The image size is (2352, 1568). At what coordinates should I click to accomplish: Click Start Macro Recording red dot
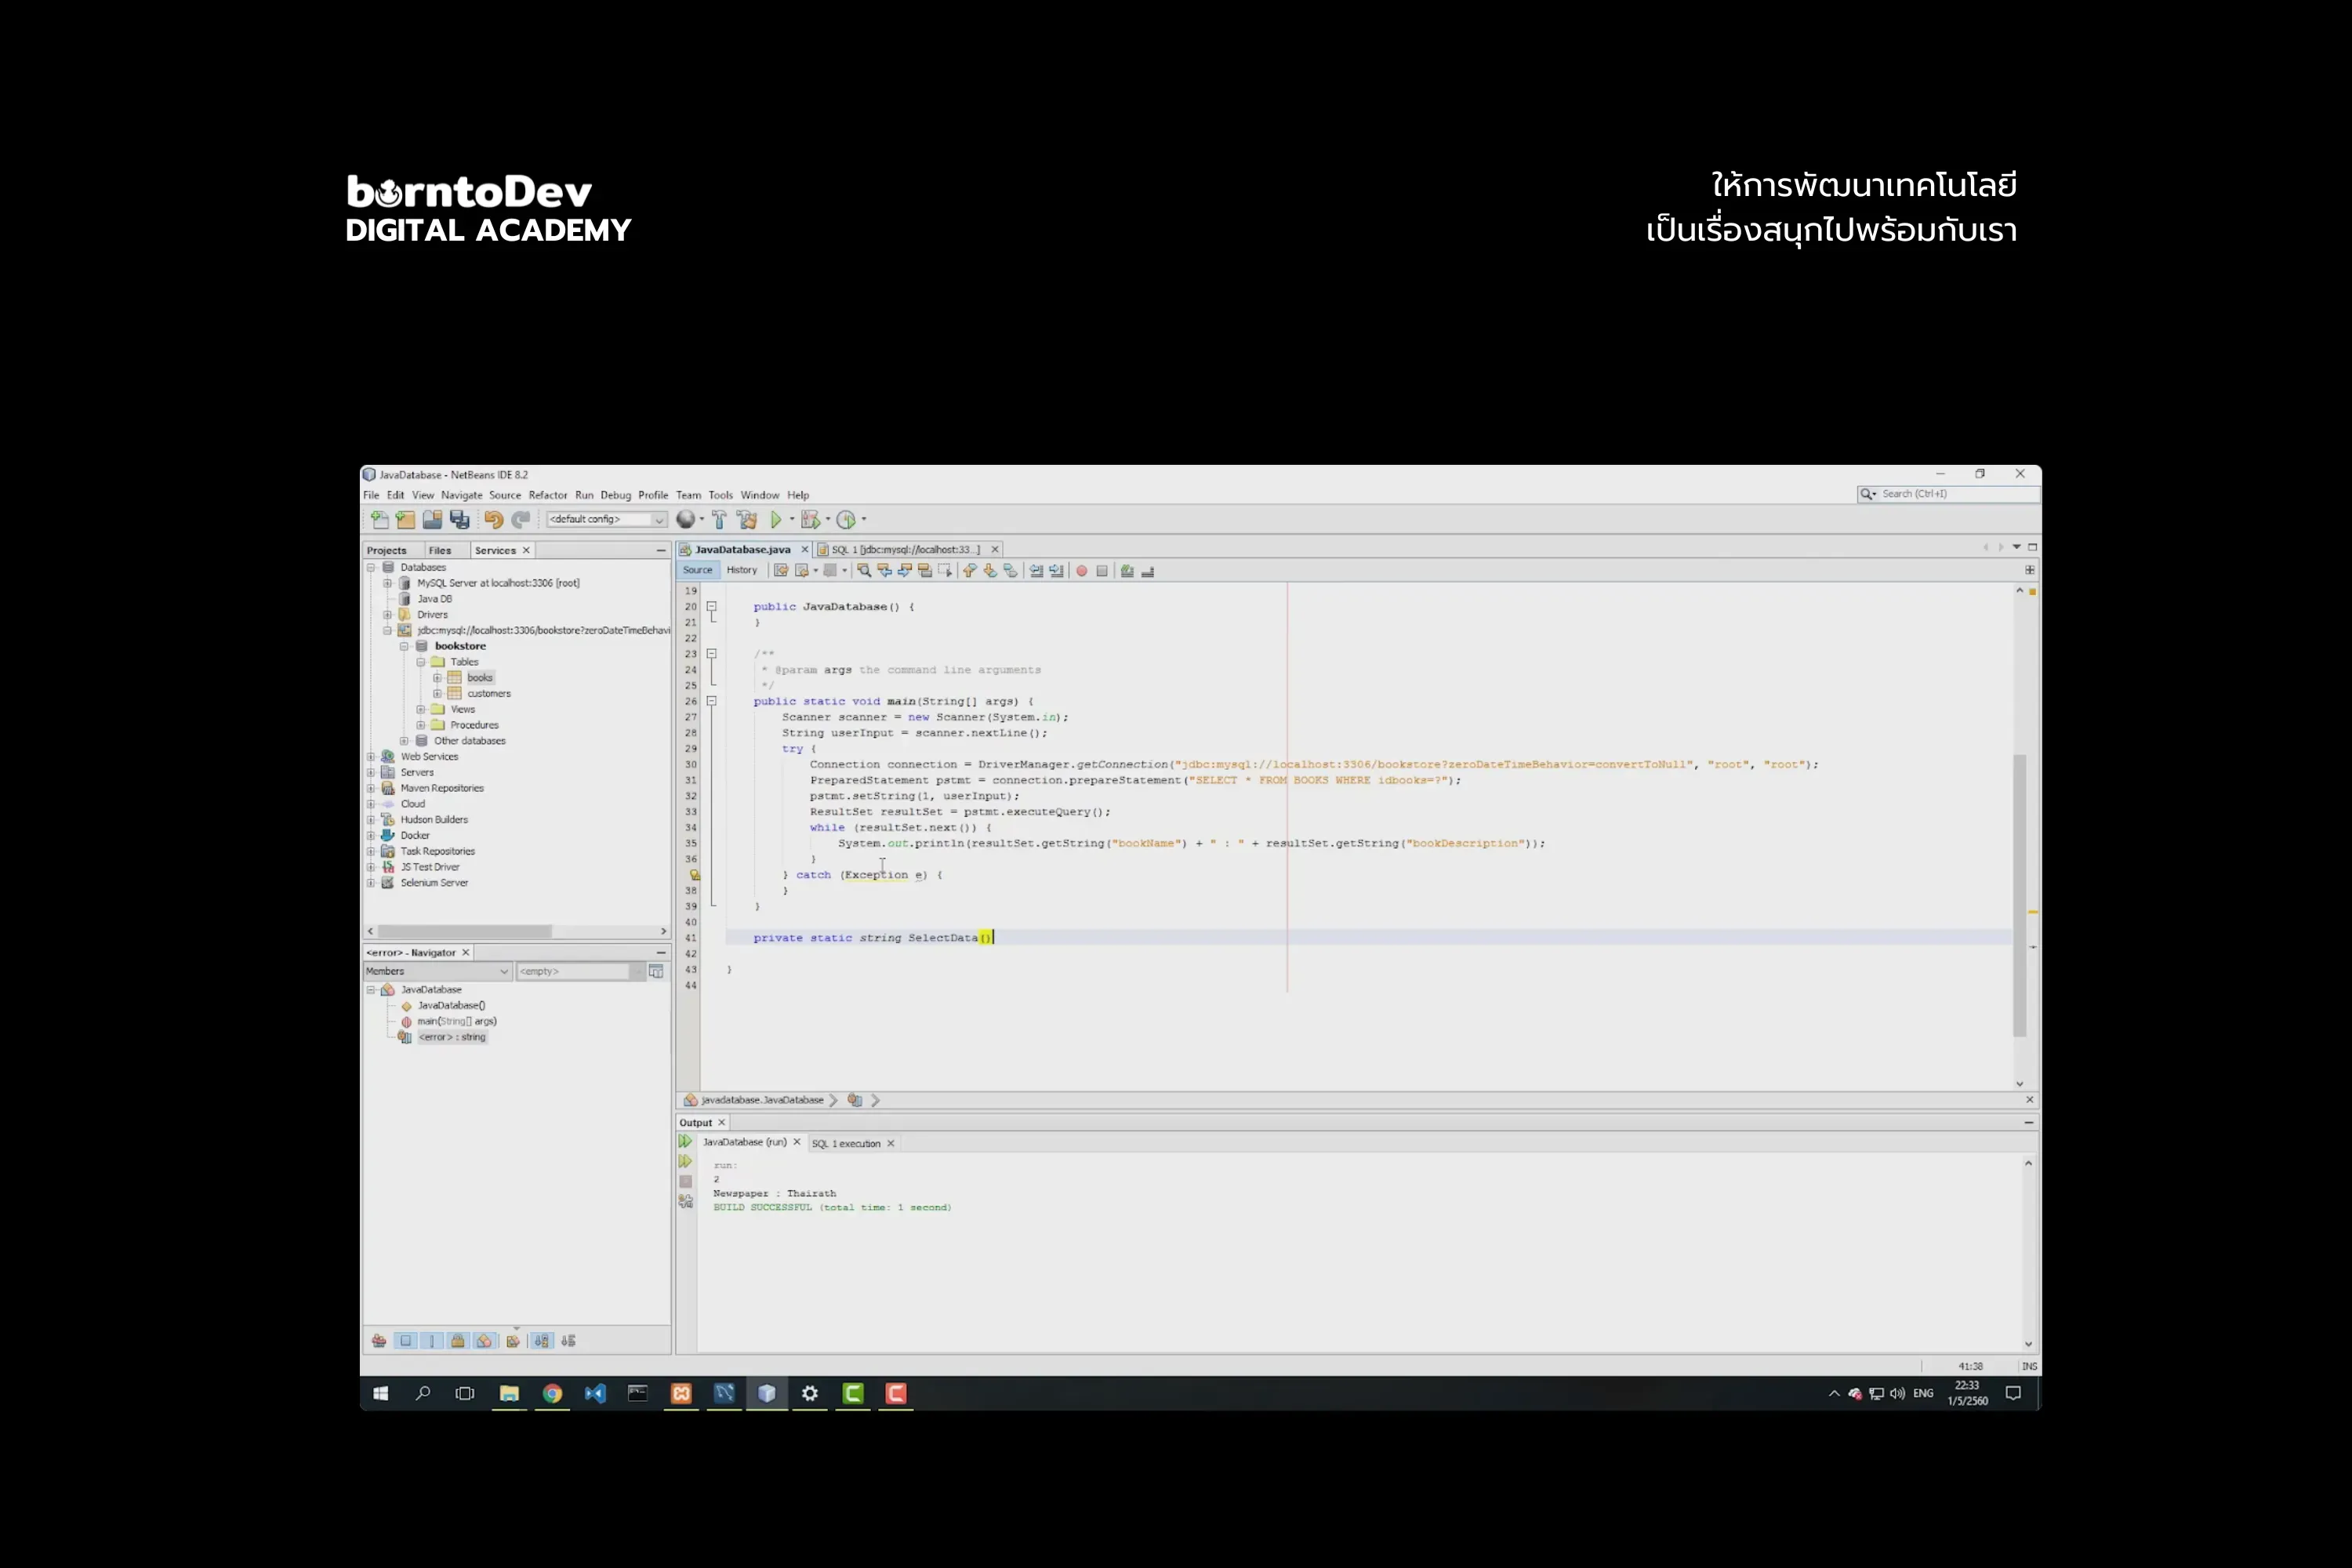pyautogui.click(x=1081, y=571)
